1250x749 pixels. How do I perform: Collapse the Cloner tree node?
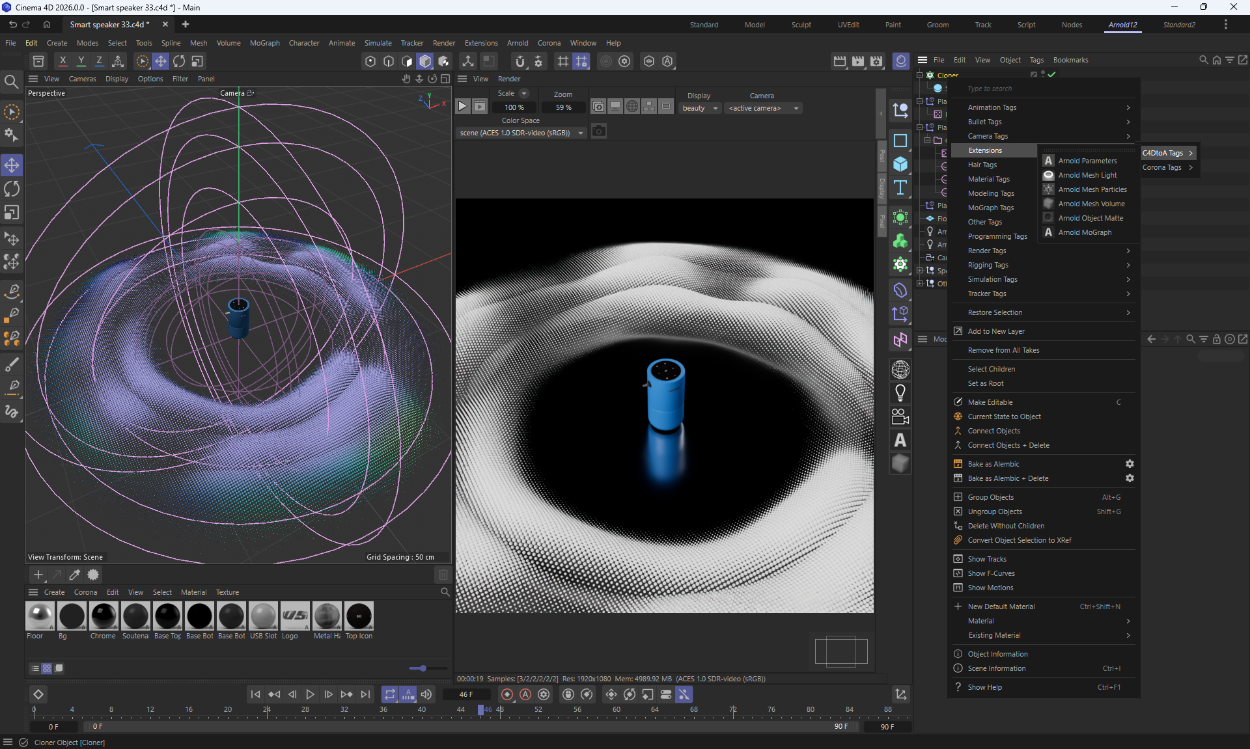click(x=920, y=75)
